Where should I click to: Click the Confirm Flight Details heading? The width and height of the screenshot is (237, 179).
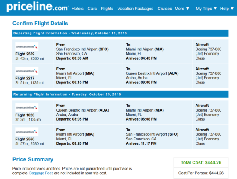pyautogui.click(x=40, y=23)
